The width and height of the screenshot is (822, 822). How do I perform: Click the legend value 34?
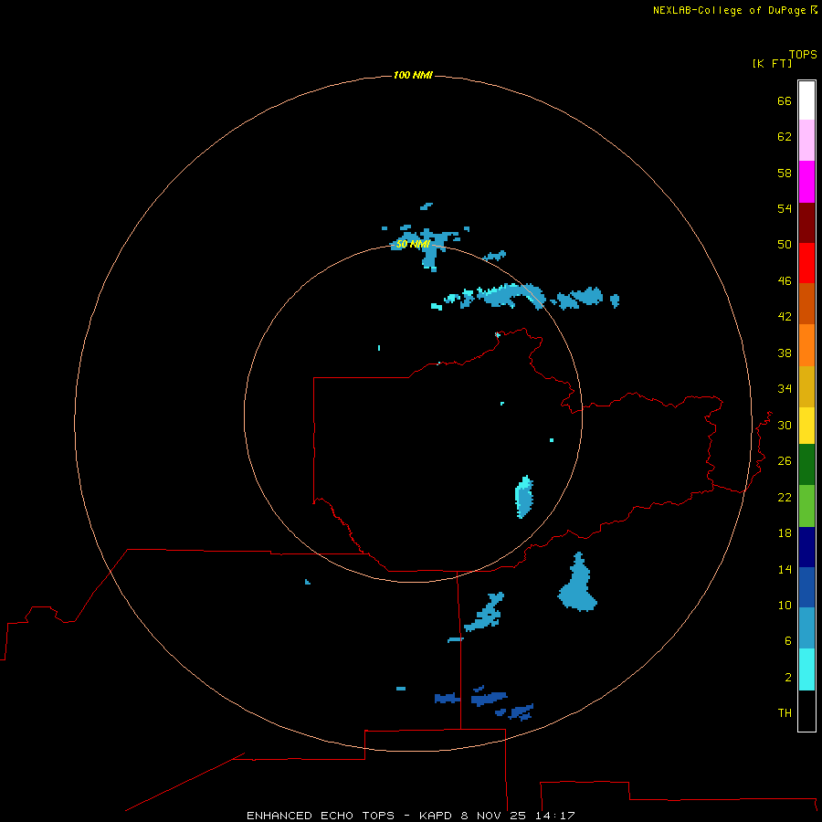pyautogui.click(x=785, y=388)
